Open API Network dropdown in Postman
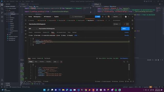Viewport: 164px width, 92px height. (x=48, y=17)
